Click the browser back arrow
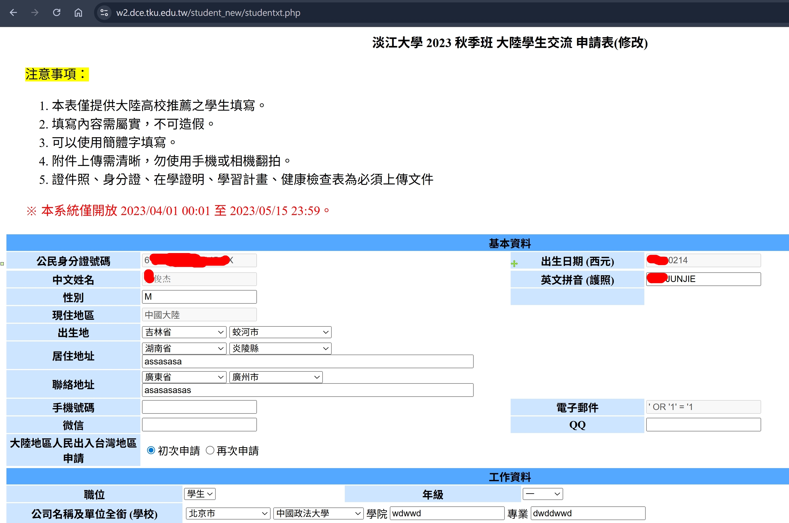Image resolution: width=789 pixels, height=523 pixels. pos(13,13)
